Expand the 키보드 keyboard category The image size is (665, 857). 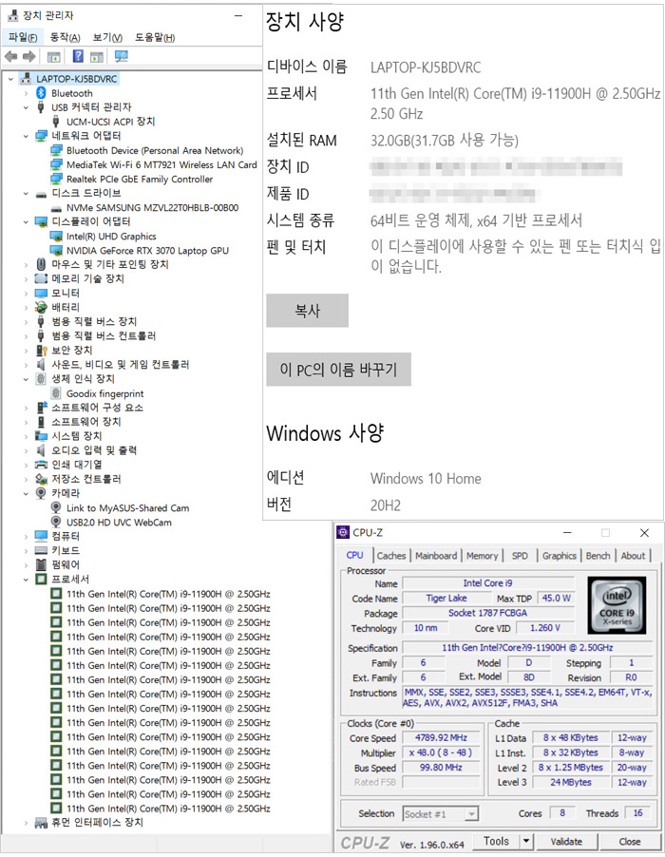pyautogui.click(x=25, y=551)
